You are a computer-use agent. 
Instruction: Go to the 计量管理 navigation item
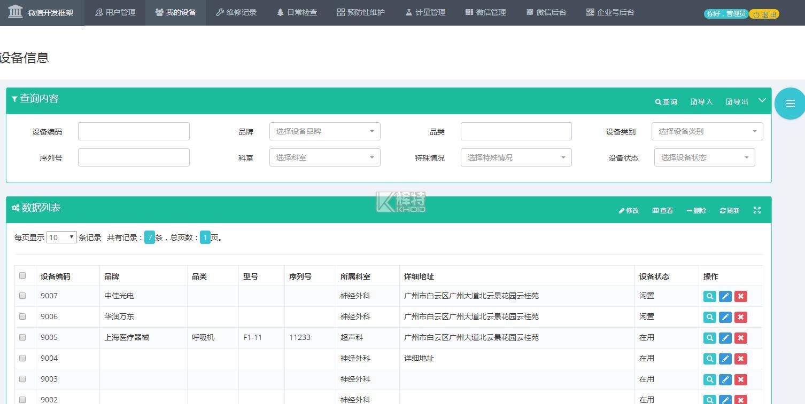[425, 12]
